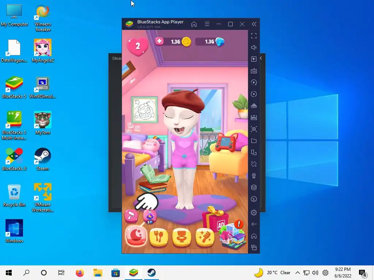Tap the fork and spoon food button
The height and width of the screenshot is (280, 374).
(159, 237)
